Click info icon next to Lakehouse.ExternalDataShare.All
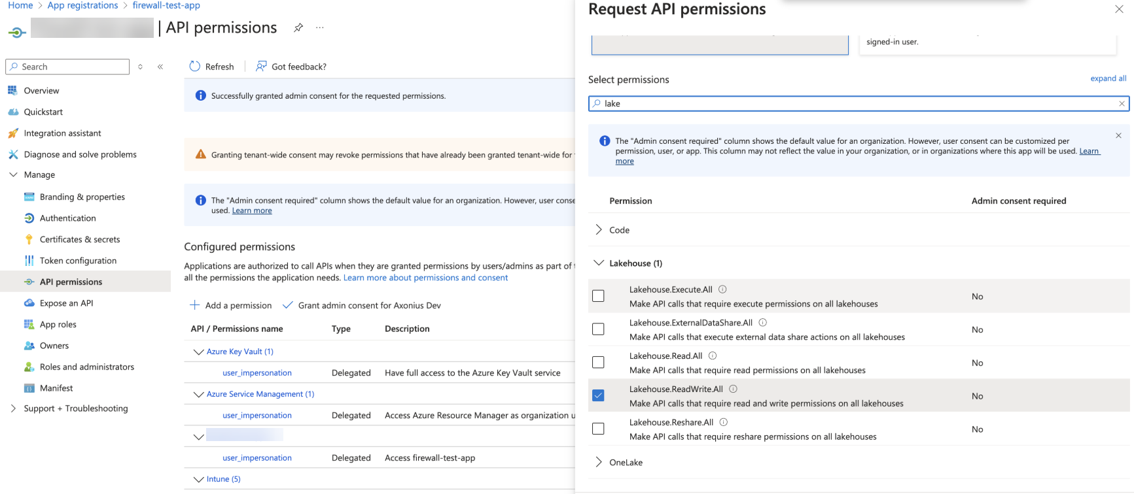This screenshot has height=494, width=1134. point(762,323)
